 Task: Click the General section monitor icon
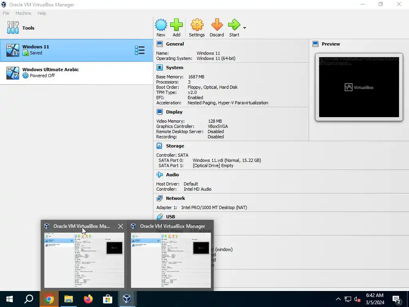tap(159, 44)
